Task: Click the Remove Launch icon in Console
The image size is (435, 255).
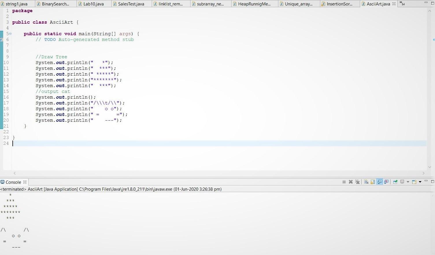Action: 351,182
